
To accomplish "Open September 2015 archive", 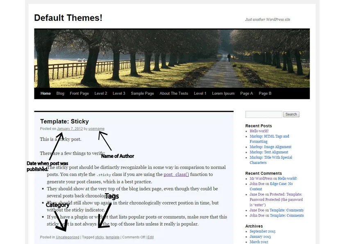I will (x=263, y=231).
